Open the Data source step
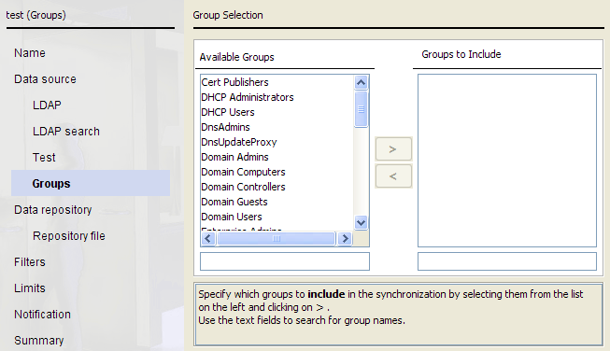 point(45,79)
